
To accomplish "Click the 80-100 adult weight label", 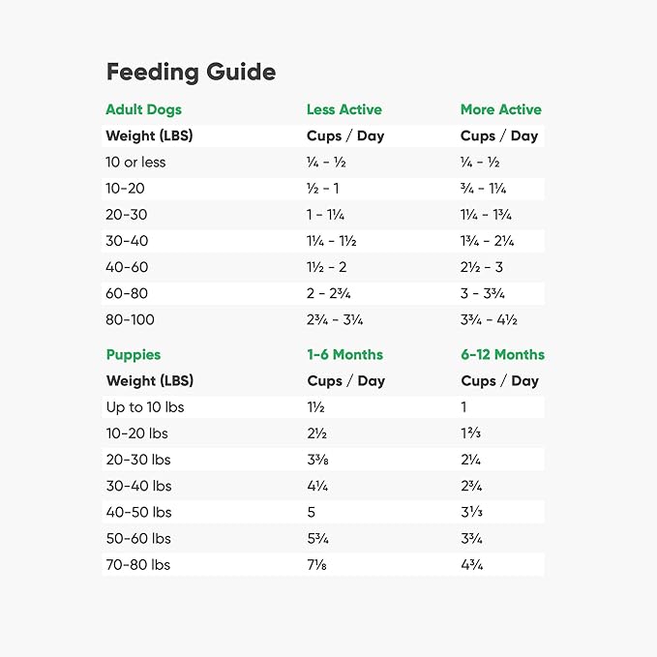I will [x=130, y=319].
